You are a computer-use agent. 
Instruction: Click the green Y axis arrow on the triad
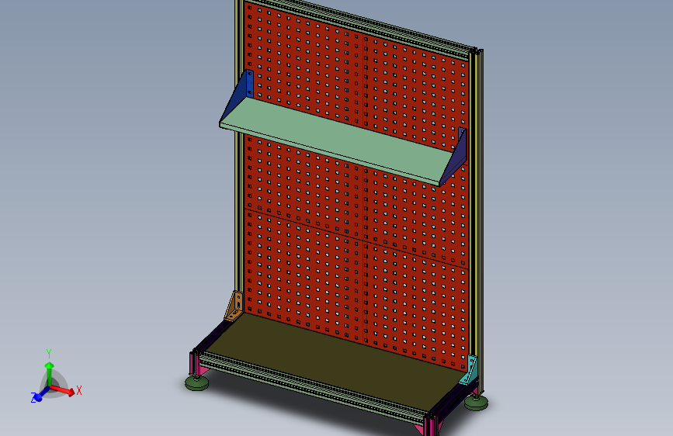tap(50, 372)
